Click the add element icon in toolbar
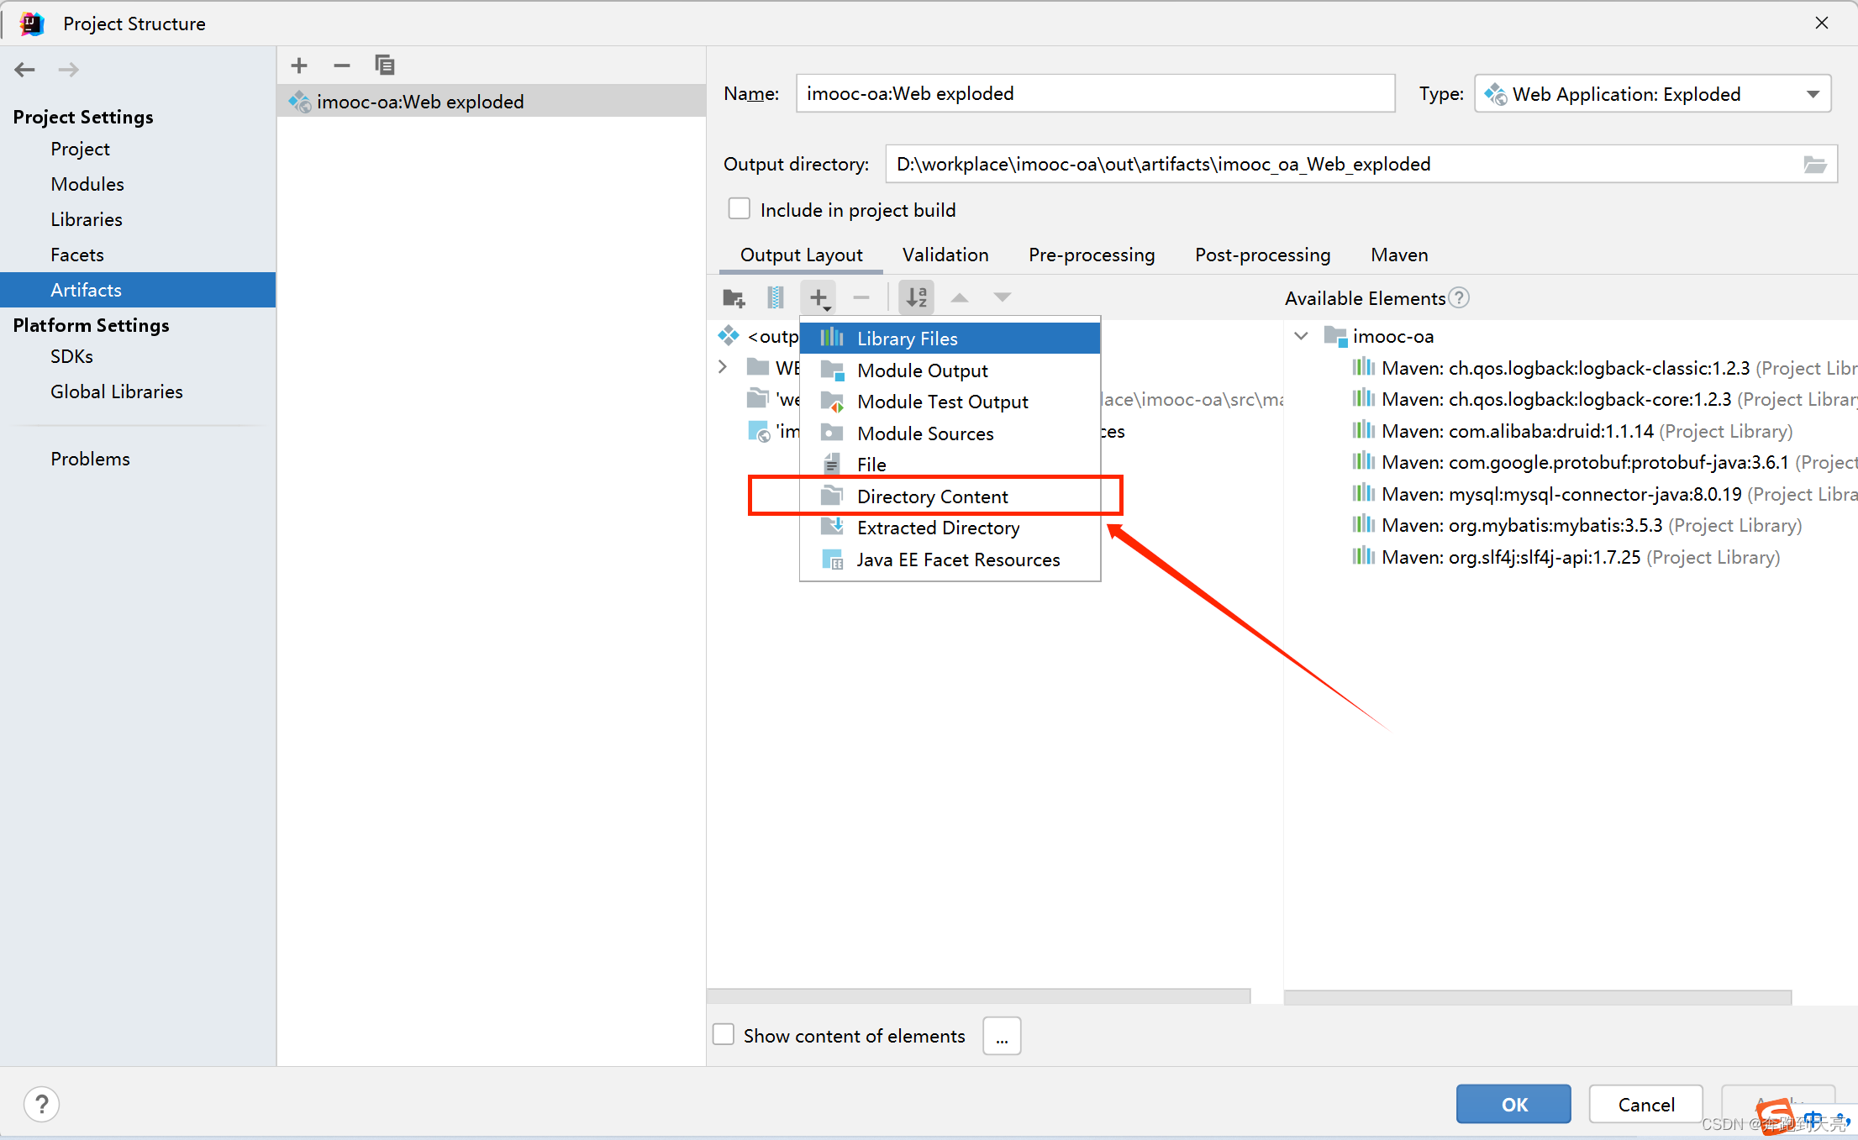The width and height of the screenshot is (1858, 1140). [x=820, y=296]
